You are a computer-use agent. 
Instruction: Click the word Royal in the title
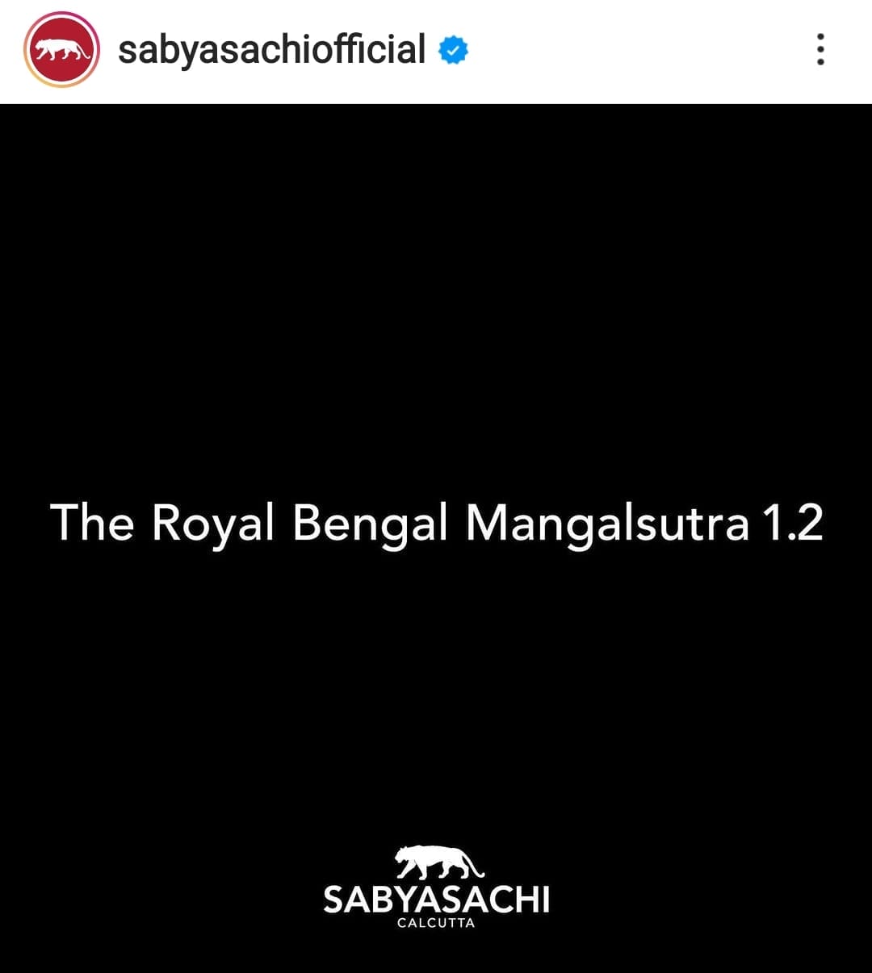click(213, 524)
